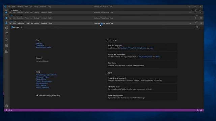Click the more link under Tools and languages
Viewport: 216px width, 121px height.
(151, 48)
